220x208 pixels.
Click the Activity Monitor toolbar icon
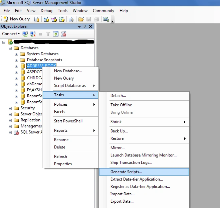(106, 19)
